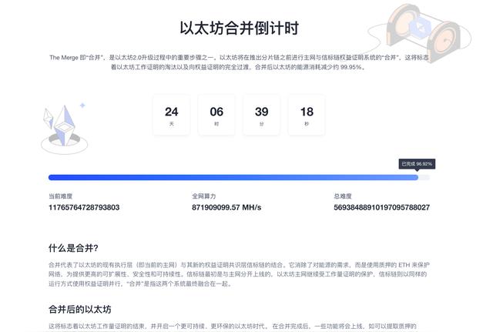The height and width of the screenshot is (332, 493).
Task: Click the days counter card showing 24
Action: [x=171, y=115]
